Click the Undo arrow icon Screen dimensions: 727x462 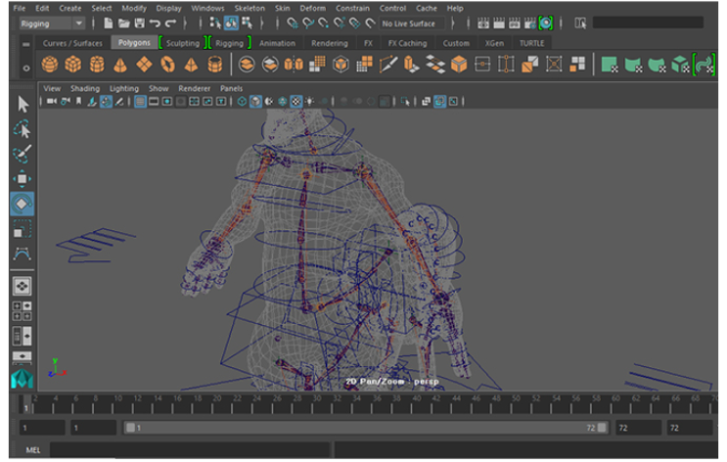tap(155, 23)
